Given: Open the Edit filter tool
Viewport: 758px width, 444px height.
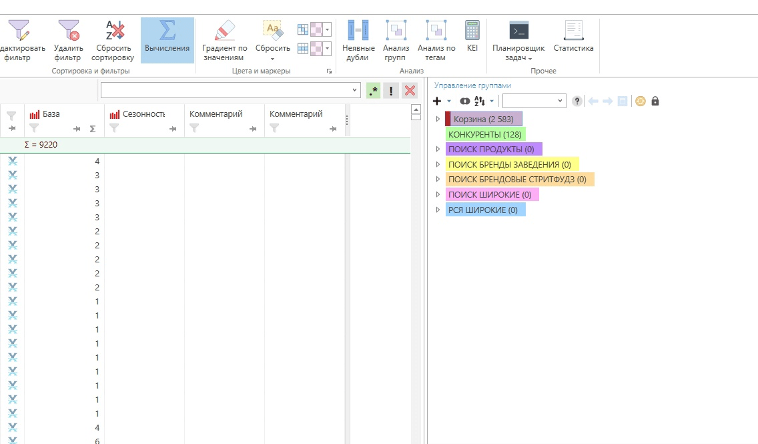Looking at the screenshot, I should [x=21, y=41].
